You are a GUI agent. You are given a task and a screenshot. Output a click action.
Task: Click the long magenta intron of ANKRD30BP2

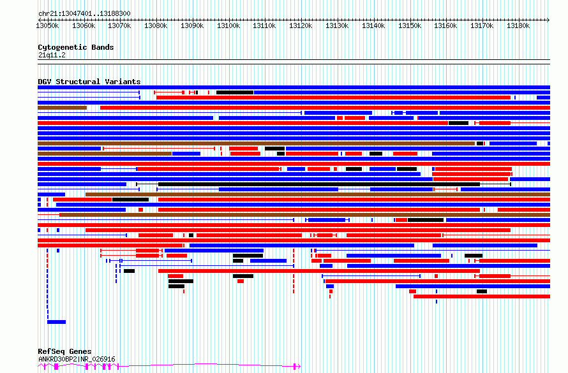coord(207,365)
